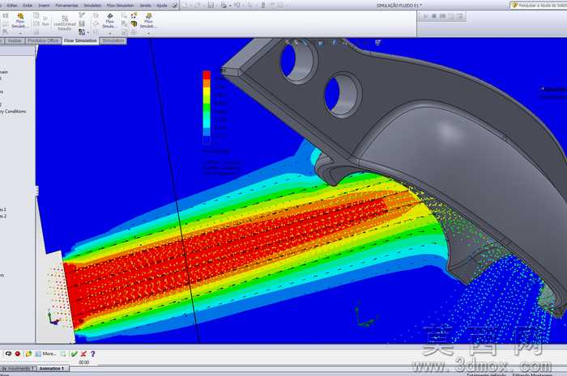Open dropdown under rightmost Flow Simulation button
This screenshot has height=376, width=567.
tap(148, 33)
